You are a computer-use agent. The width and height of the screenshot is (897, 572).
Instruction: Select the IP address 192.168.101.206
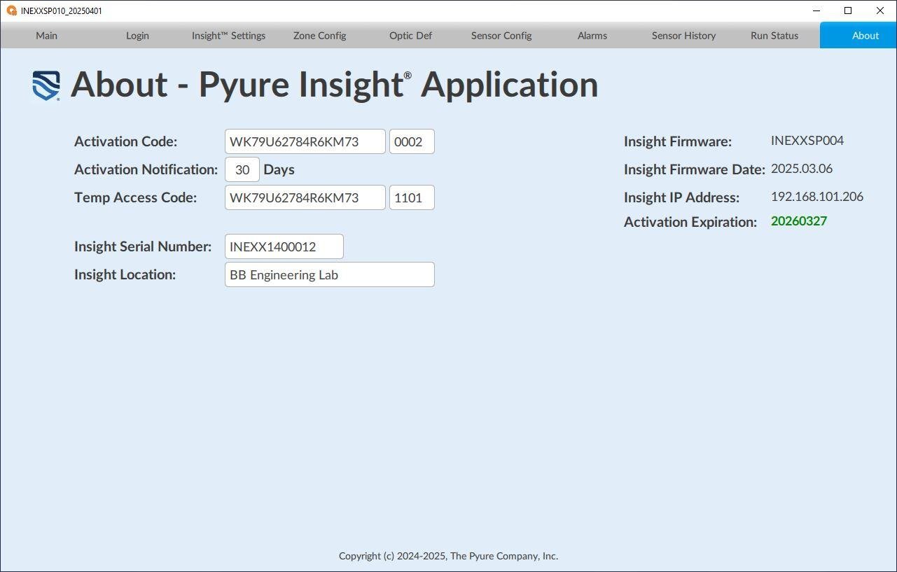pyautogui.click(x=817, y=197)
